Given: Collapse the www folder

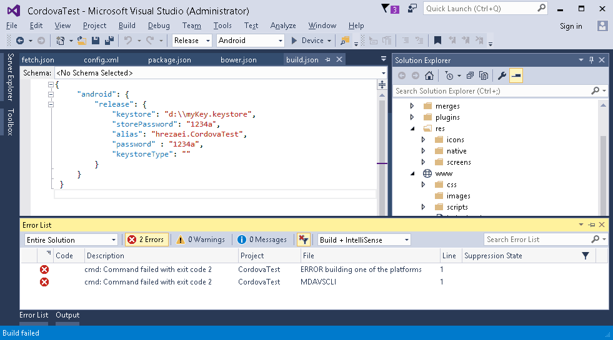Looking at the screenshot, I should [x=412, y=173].
